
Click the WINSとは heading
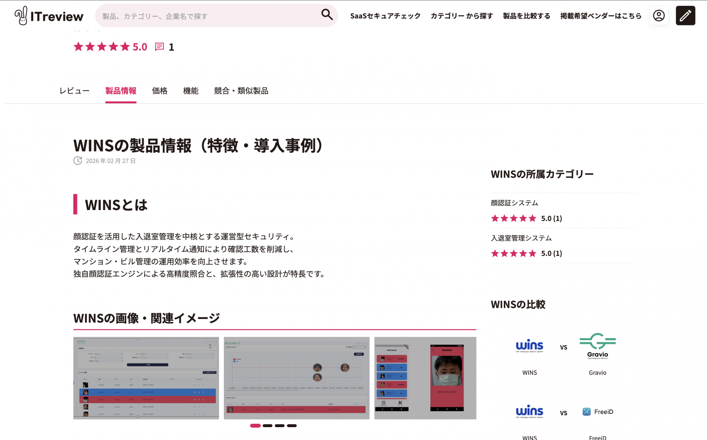(x=116, y=205)
